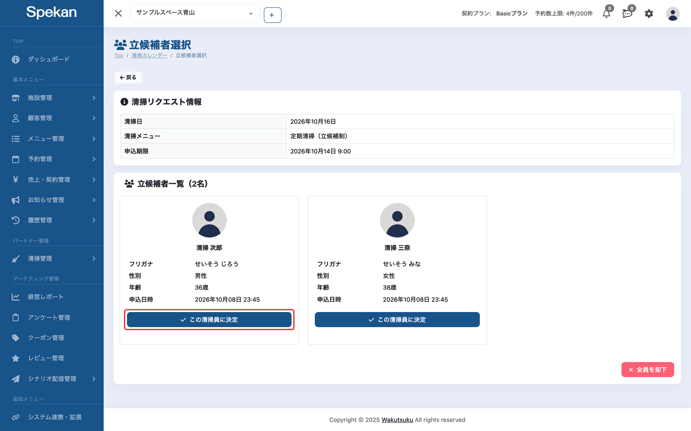This screenshot has width=691, height=431.
Task: Click the 履歴管理 history icon in the sidebar
Action: [16, 220]
